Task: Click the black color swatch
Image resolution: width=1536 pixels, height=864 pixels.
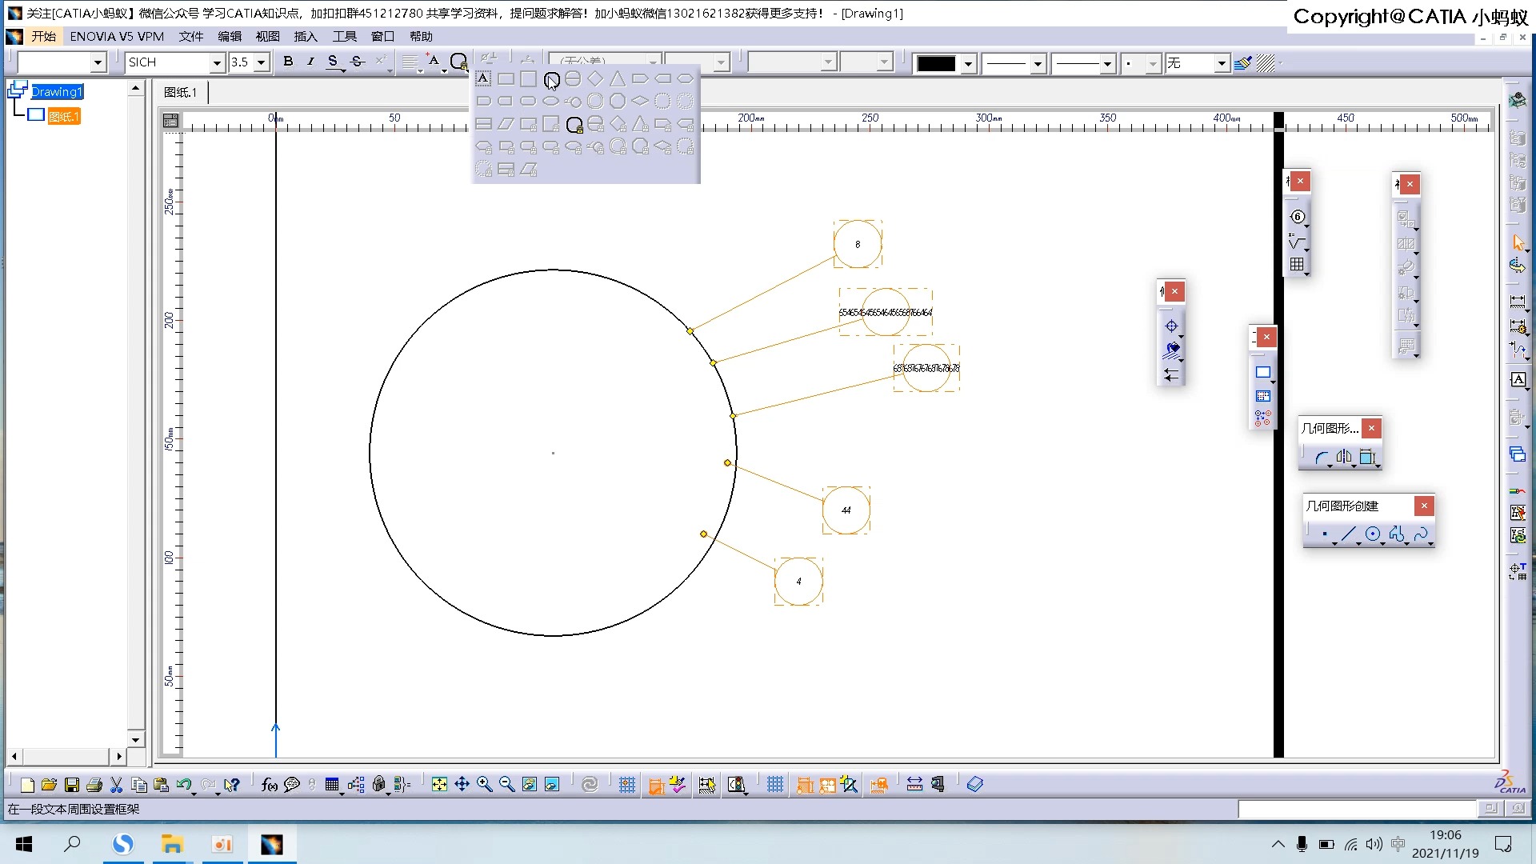Action: click(936, 63)
